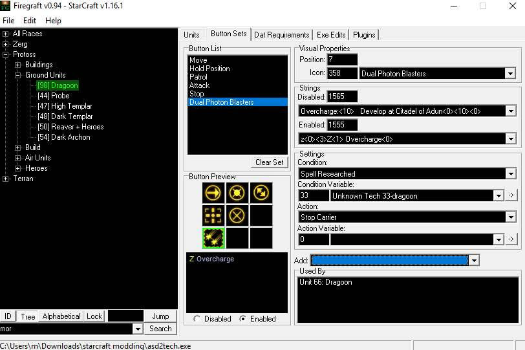
Task: Click the Position input field
Action: coord(342,60)
